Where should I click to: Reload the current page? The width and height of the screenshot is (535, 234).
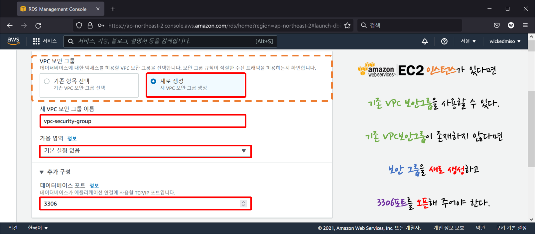(x=38, y=26)
